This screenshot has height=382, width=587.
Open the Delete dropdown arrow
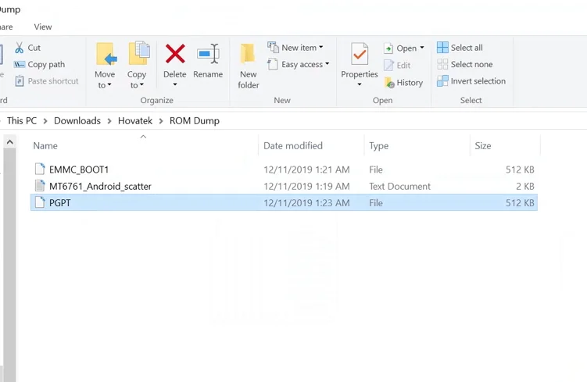(x=175, y=84)
